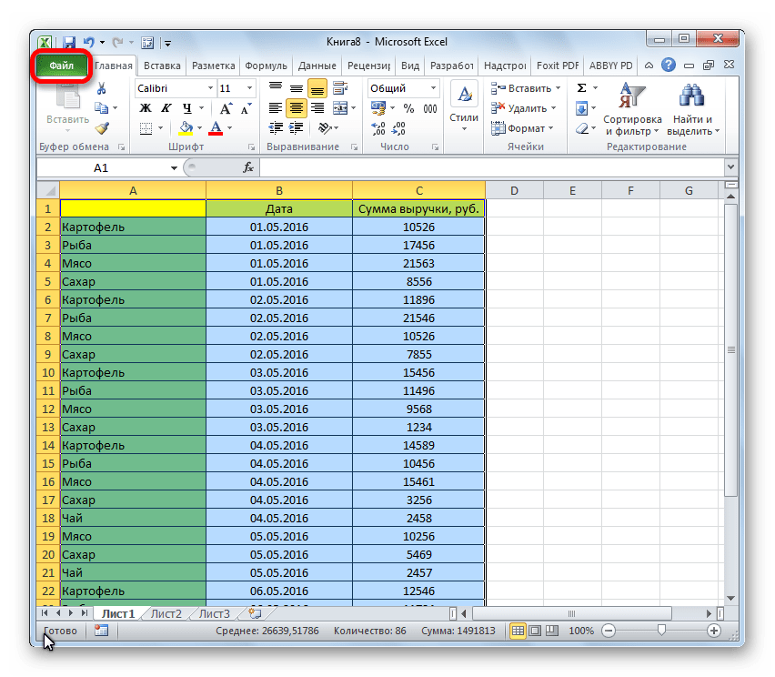This screenshot has width=775, height=677.
Task: Open Сортировка и фильтр menu
Action: coord(632,109)
